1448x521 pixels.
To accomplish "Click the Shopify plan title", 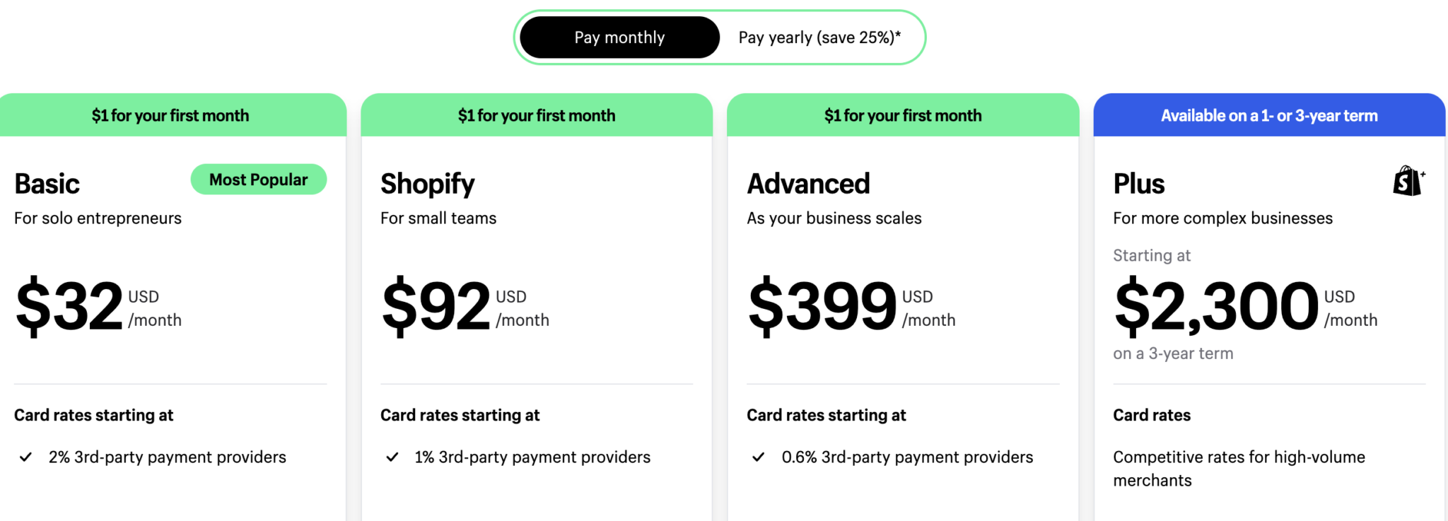I will 428,184.
